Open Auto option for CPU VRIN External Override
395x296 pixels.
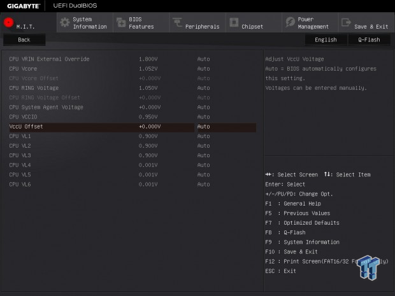[203, 59]
